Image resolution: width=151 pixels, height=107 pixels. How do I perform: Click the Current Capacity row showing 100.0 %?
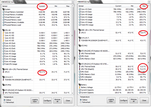click(x=112, y=92)
